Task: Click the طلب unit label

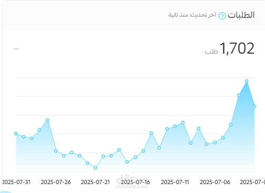Action: [x=211, y=52]
